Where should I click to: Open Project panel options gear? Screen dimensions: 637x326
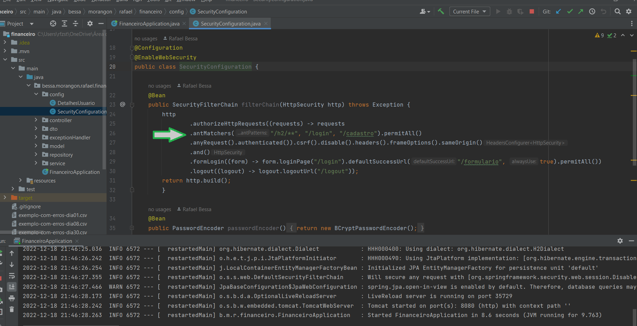point(90,23)
